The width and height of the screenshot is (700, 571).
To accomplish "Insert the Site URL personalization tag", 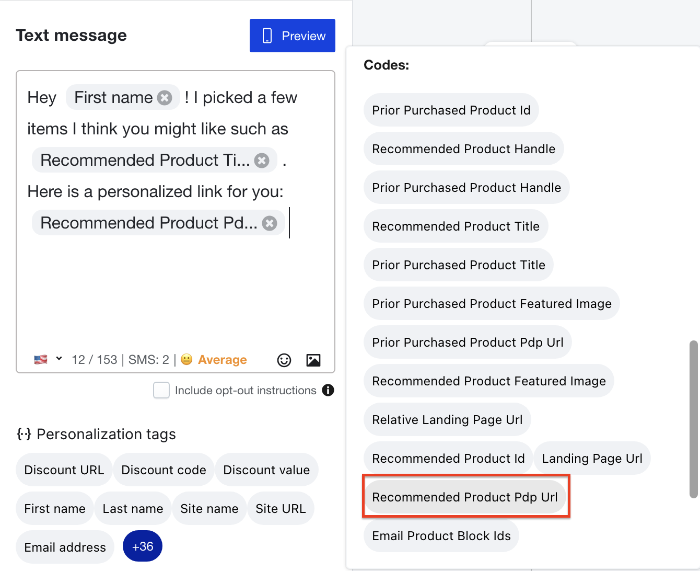I will [x=281, y=509].
